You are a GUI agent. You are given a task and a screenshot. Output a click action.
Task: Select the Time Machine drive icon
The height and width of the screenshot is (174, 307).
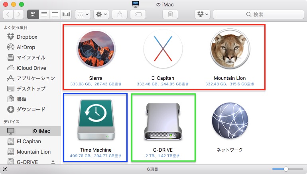[96, 120]
